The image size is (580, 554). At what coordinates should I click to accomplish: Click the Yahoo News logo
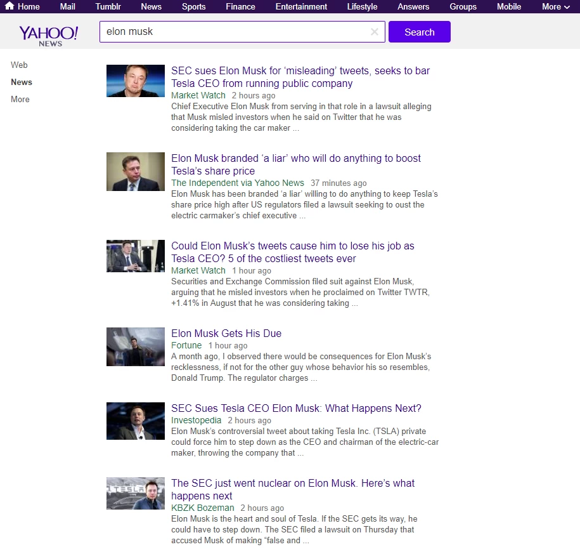[49, 35]
